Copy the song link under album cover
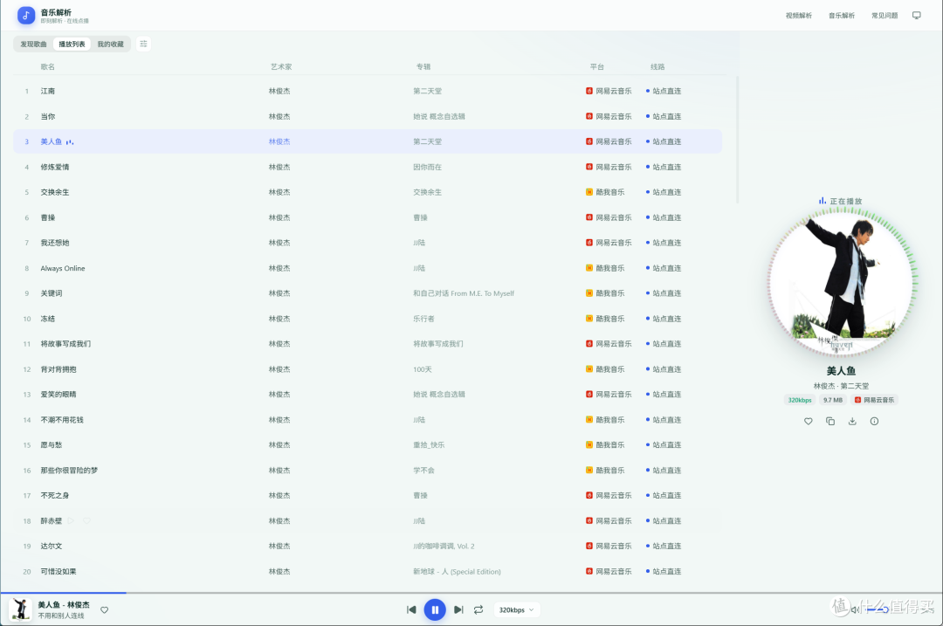The height and width of the screenshot is (626, 943). coord(830,421)
